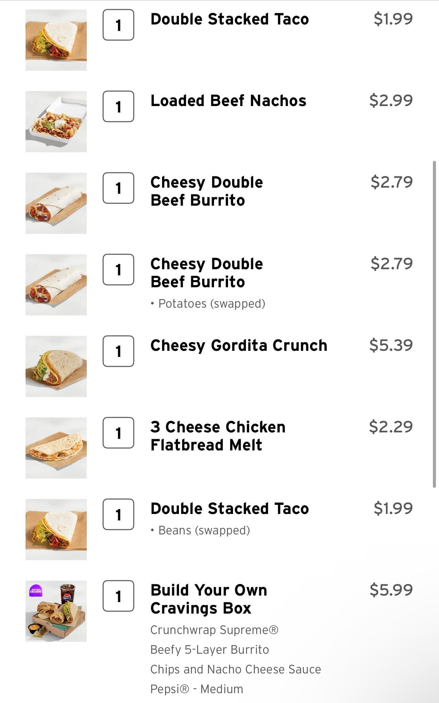Tap the Build Your Own Cravings Box quantity
Screen dimensions: 439x703
pos(118,596)
